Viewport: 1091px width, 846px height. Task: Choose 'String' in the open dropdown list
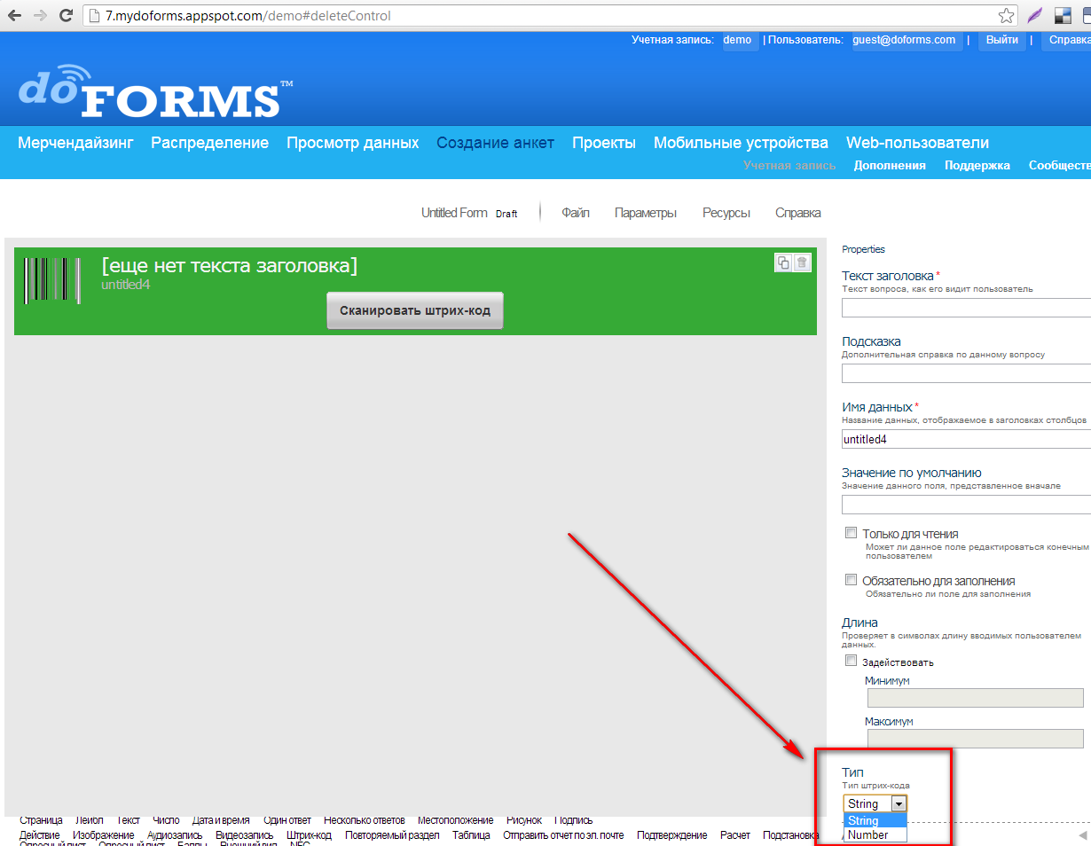pyautogui.click(x=863, y=820)
